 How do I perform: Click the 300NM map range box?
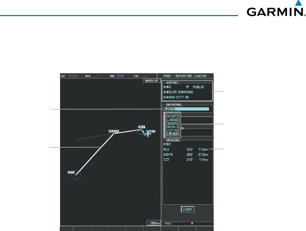click(x=154, y=223)
